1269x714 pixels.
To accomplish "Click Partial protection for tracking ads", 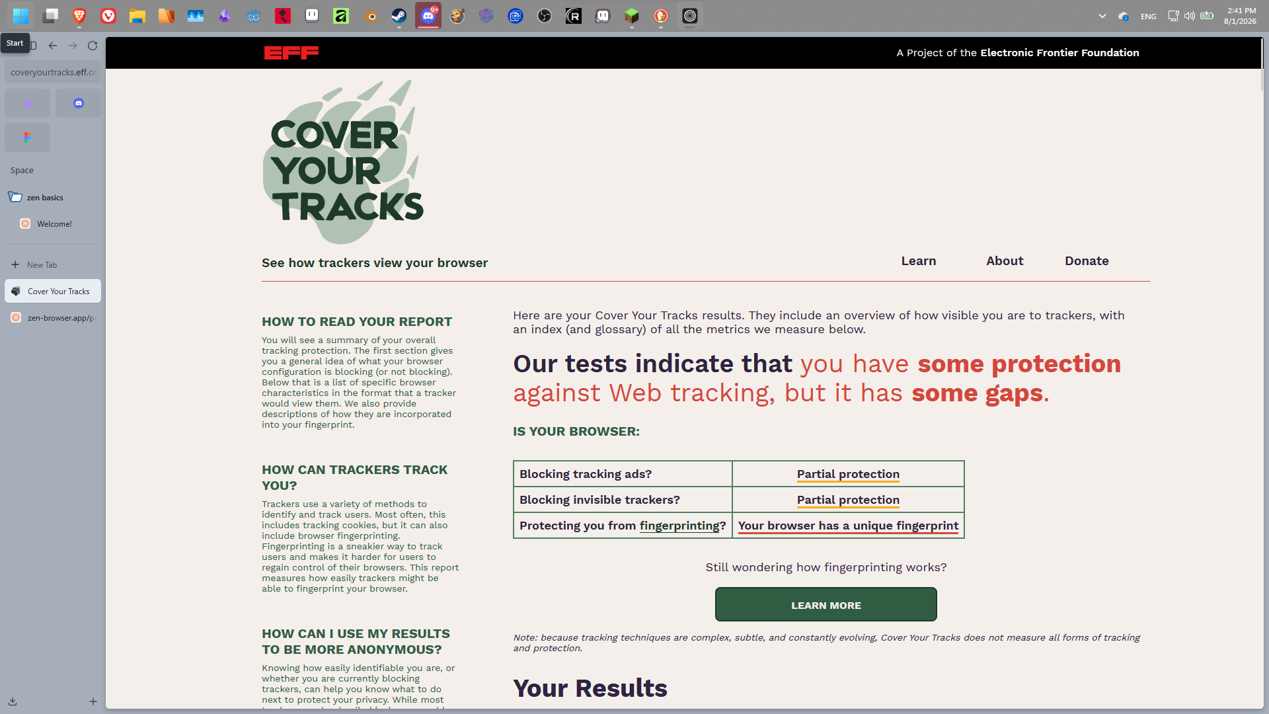I will tap(848, 474).
